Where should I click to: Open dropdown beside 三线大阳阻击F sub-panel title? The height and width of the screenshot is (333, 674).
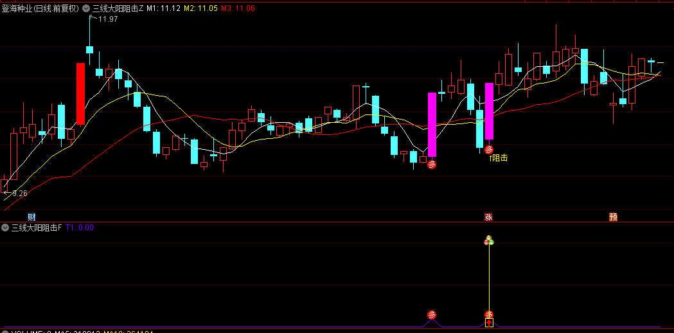coord(5,228)
